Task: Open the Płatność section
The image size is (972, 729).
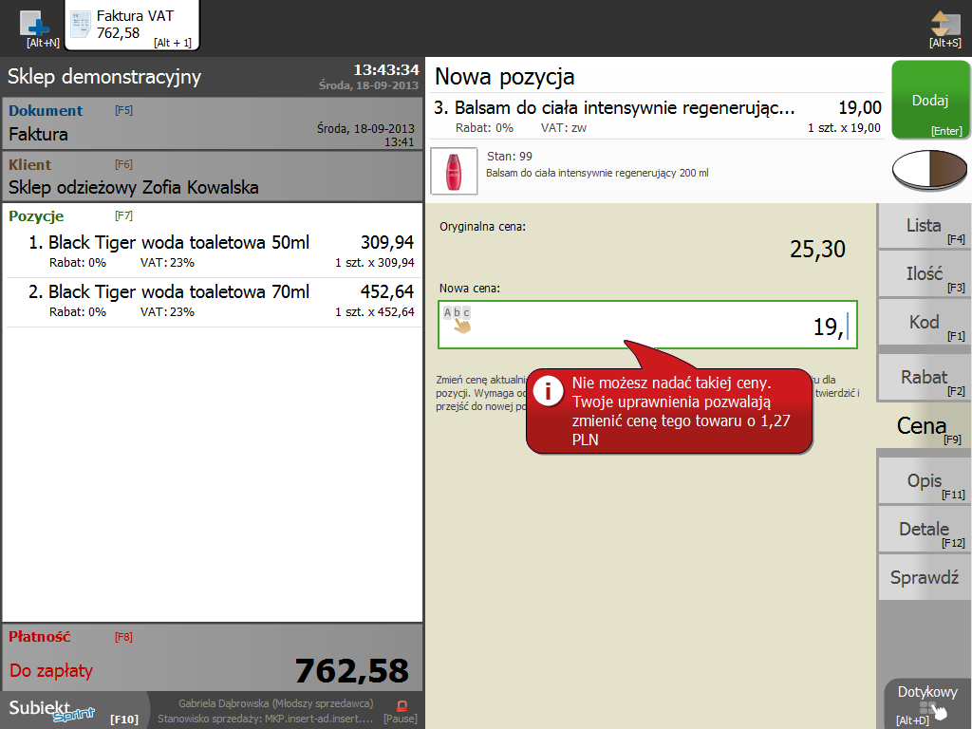Action: click(212, 658)
